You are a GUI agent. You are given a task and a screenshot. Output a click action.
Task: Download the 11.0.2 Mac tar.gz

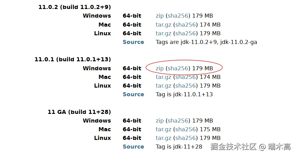pos(163,25)
